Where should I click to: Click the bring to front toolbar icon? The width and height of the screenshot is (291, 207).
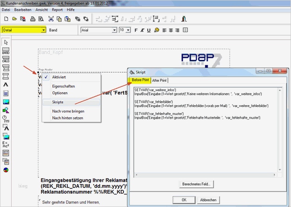tap(78, 19)
